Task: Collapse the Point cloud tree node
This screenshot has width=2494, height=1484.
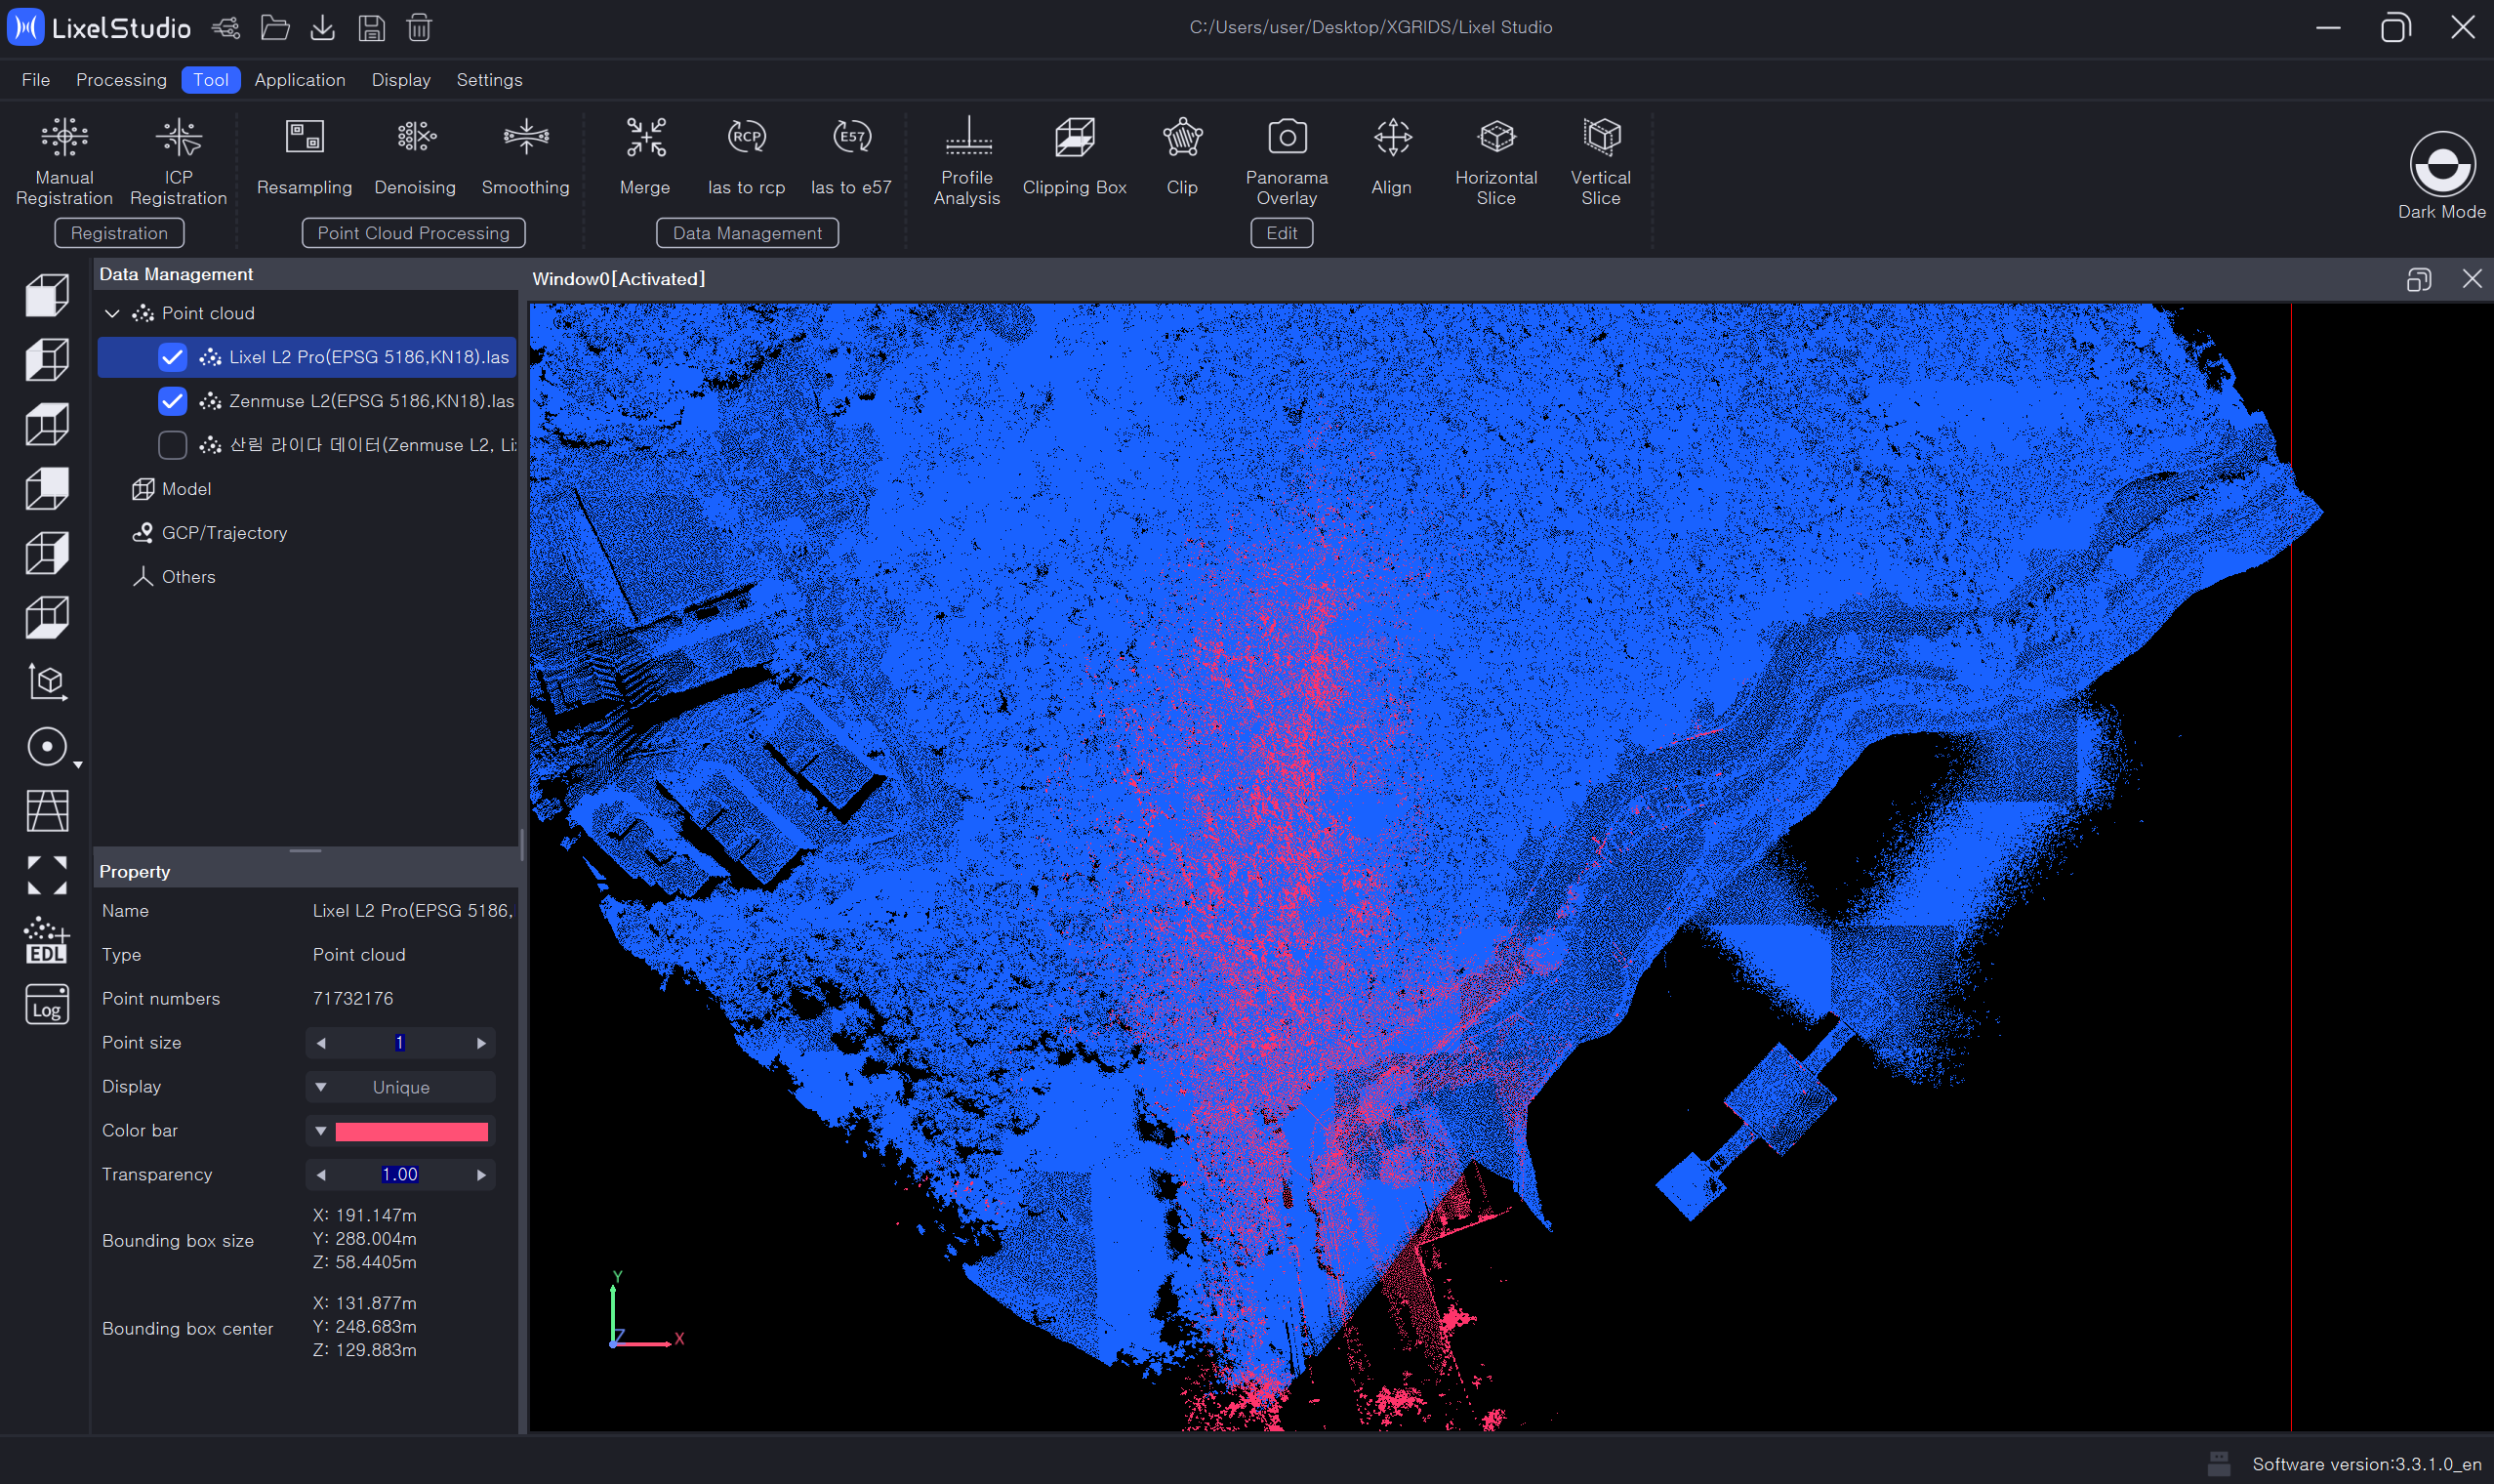Action: [x=112, y=314]
